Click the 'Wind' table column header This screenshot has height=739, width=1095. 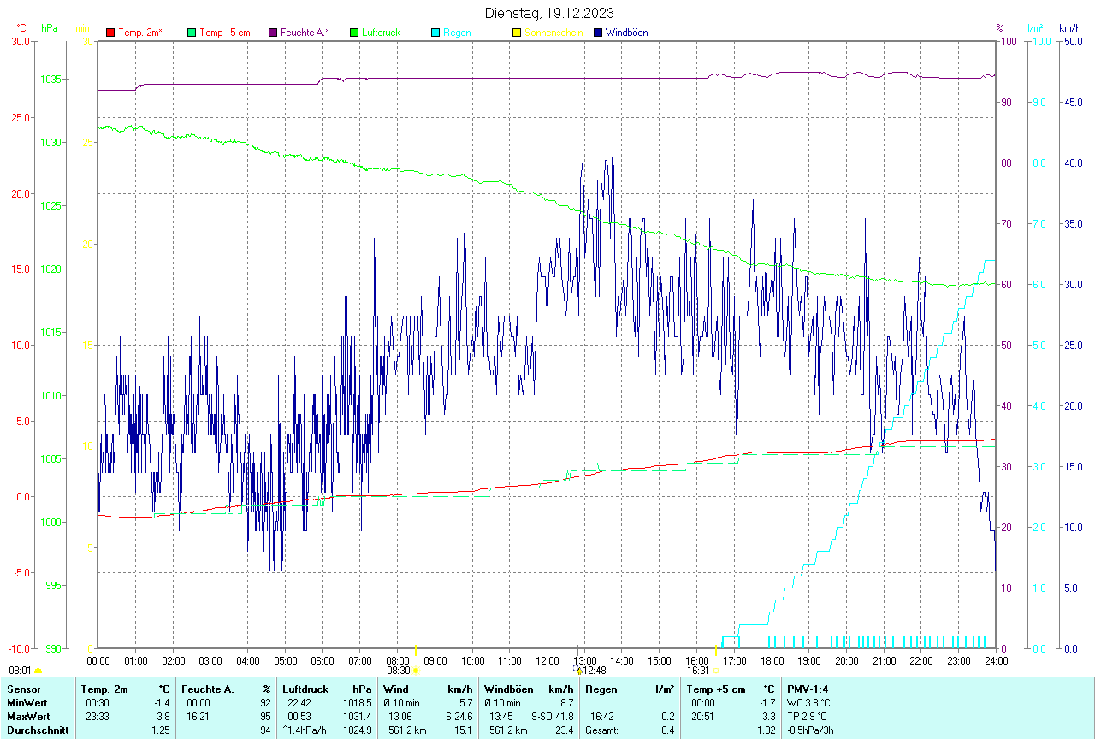395,689
